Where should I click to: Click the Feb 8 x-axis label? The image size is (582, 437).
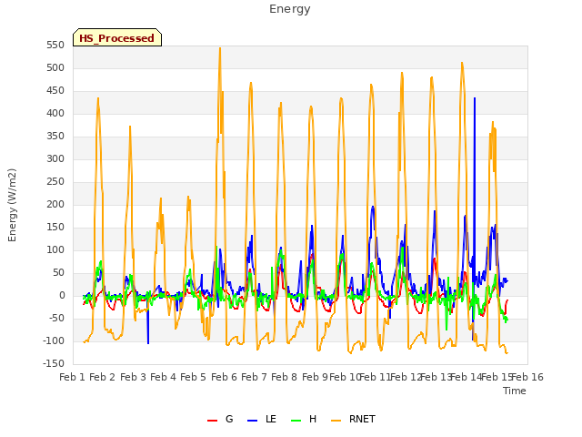(285, 377)
